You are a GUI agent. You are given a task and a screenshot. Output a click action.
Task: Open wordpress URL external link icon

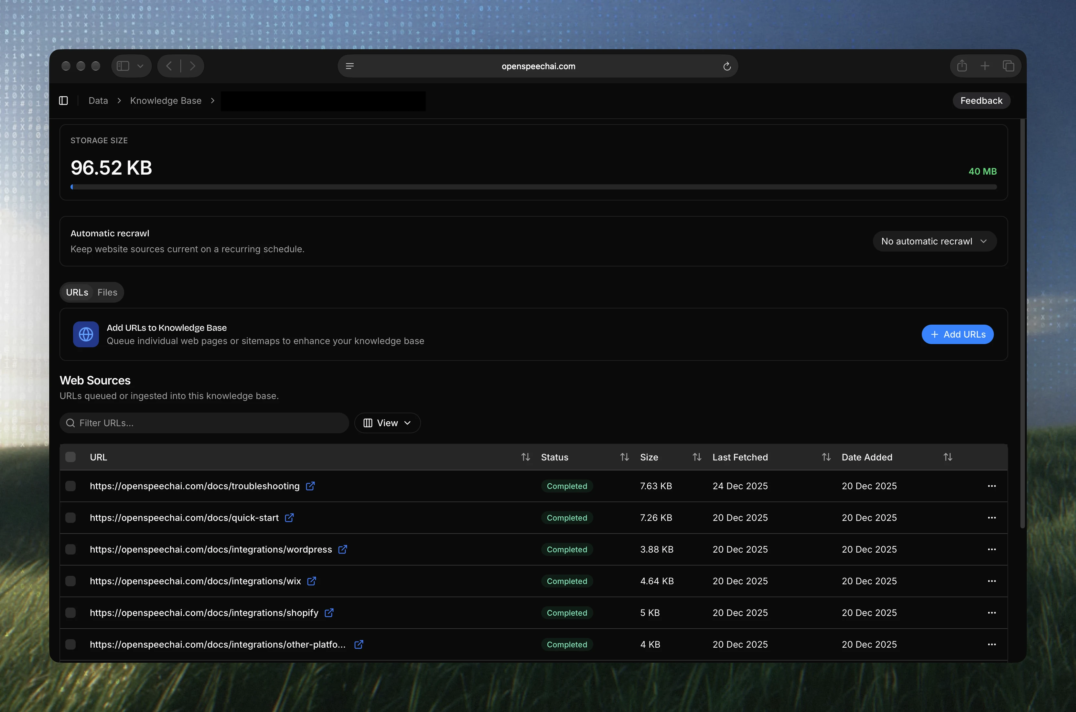343,549
